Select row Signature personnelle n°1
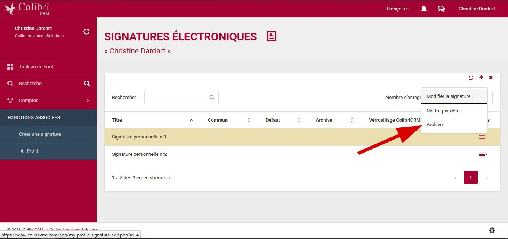 click(302, 137)
